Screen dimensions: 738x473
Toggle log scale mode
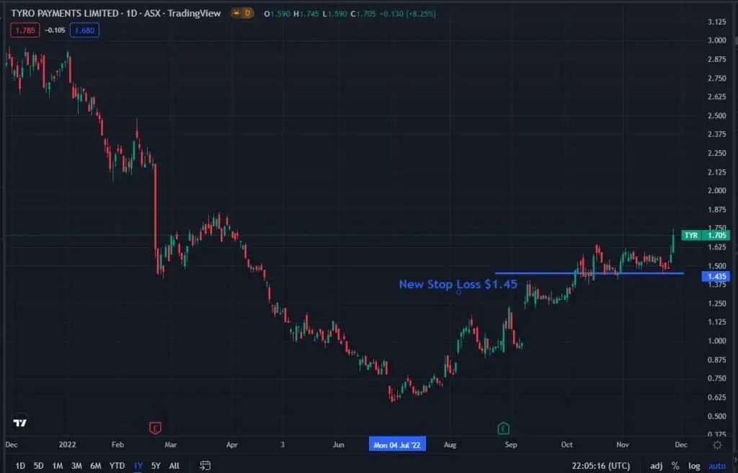click(694, 466)
